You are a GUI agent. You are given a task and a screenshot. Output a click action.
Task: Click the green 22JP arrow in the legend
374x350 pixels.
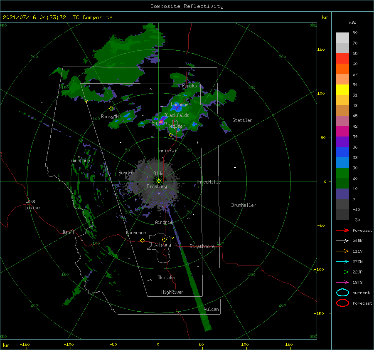coord(342,272)
